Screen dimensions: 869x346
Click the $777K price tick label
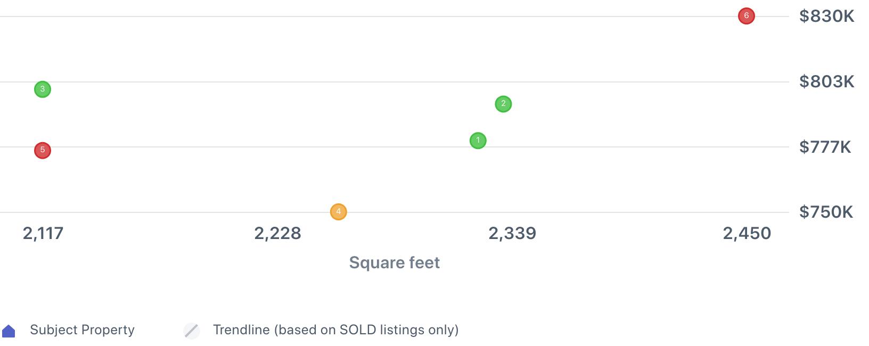click(825, 147)
